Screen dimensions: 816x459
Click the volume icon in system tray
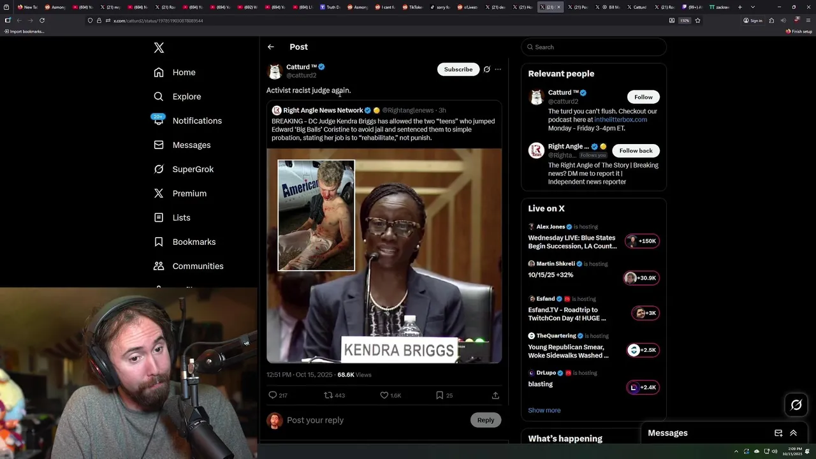[x=775, y=451]
